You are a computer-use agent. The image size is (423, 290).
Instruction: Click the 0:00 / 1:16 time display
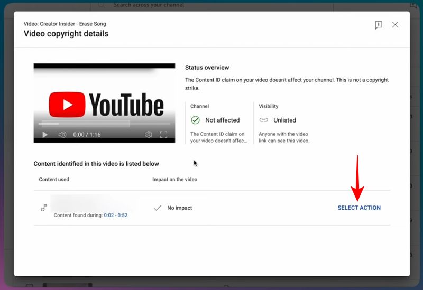86,135
